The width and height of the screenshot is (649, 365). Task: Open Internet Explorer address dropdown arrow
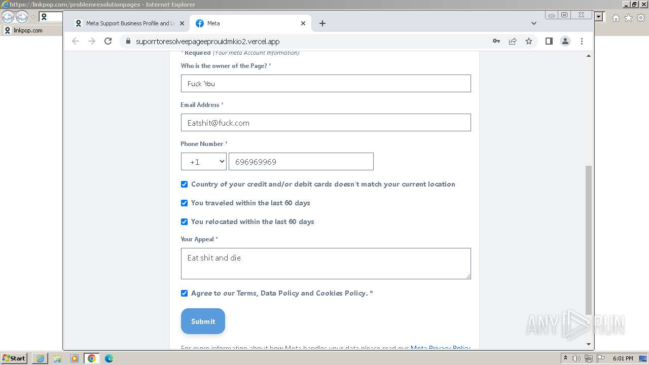[599, 17]
